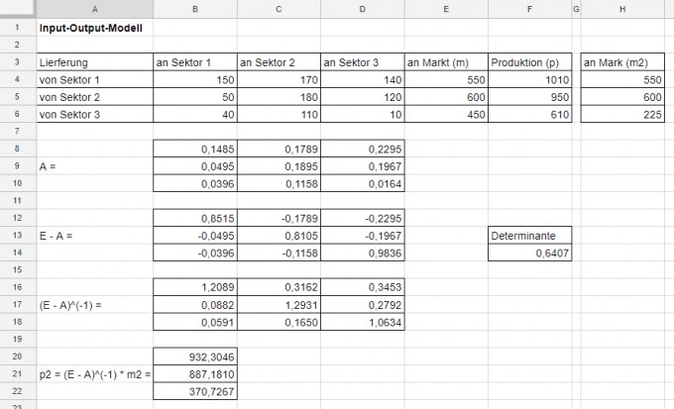The image size is (674, 409).
Task: Select inverse matrix value 1,2931
Action: [279, 305]
